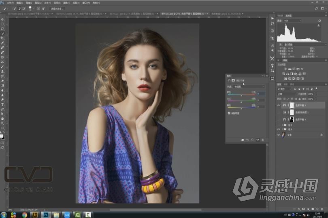Image resolution: width=328 pixels, height=218 pixels.
Task: Open the search icon in options bar
Action: [317, 8]
